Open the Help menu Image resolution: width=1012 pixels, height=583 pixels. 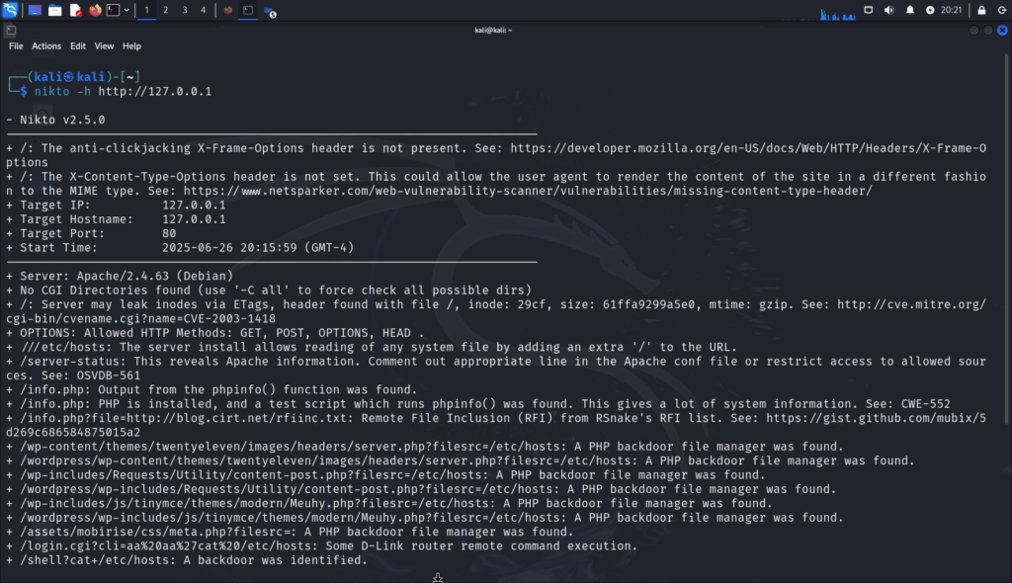[x=131, y=45]
